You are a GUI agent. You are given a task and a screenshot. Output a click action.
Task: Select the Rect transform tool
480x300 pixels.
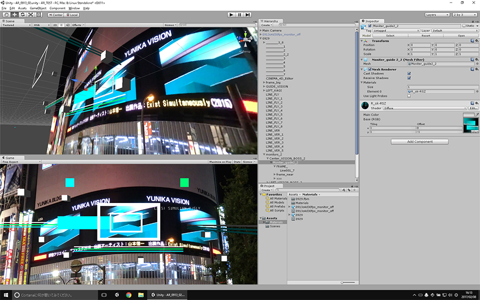pos(38,15)
